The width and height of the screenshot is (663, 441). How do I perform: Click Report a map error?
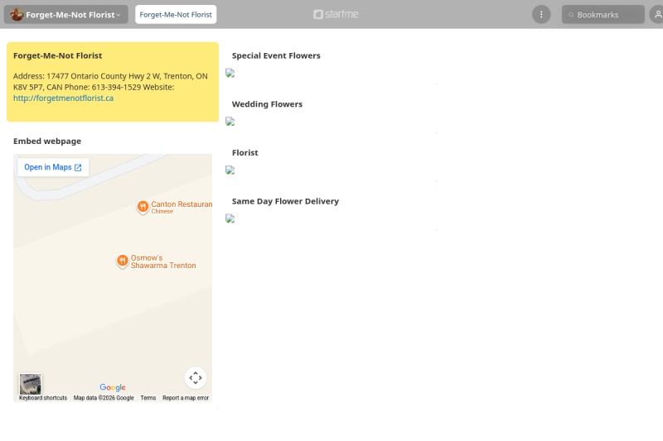coord(186,398)
